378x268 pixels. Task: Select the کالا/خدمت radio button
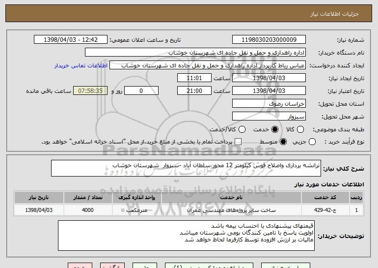coord(242,129)
